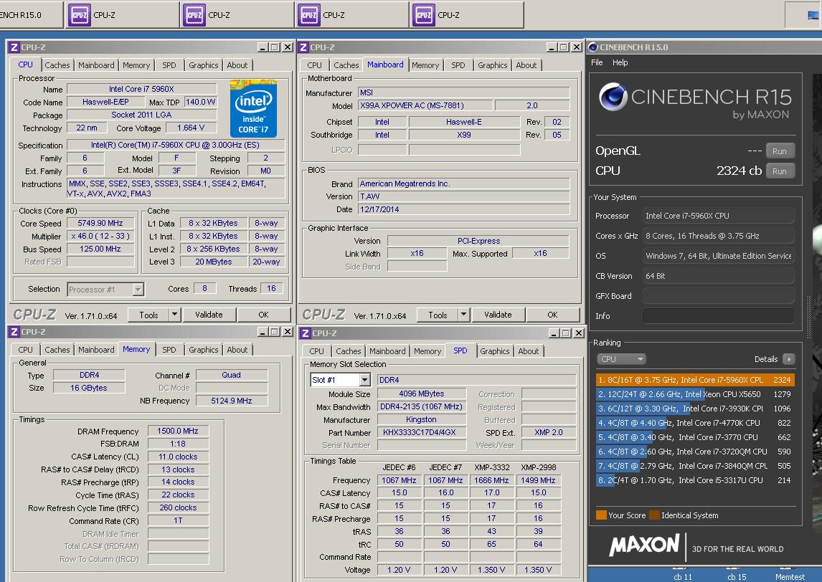Click the Memtest item on the bottom taskbar
This screenshot has width=822, height=582.
point(790,577)
